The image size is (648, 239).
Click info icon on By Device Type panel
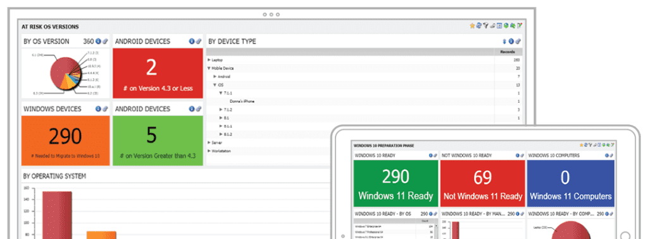(511, 41)
